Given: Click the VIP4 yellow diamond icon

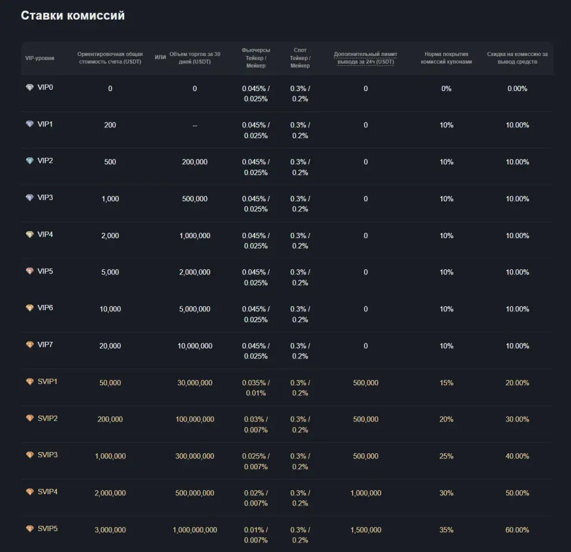Looking at the screenshot, I should tap(30, 235).
